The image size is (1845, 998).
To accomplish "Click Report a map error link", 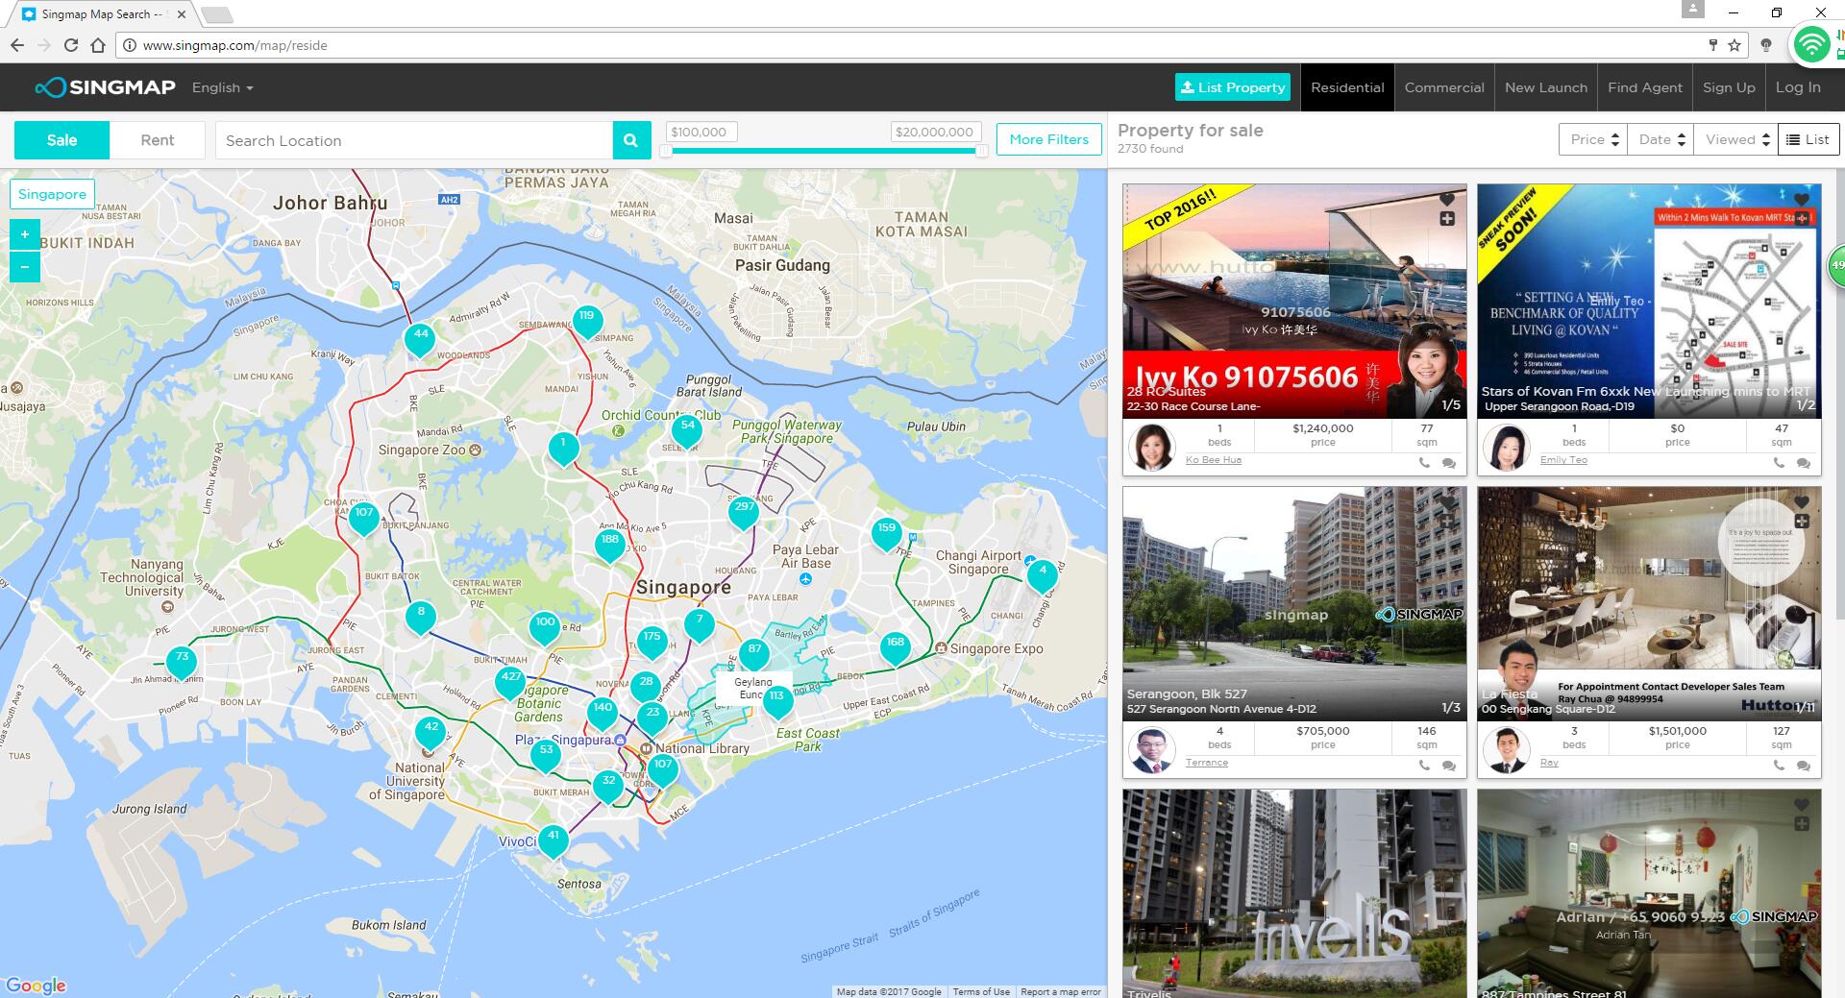I will click(1060, 991).
